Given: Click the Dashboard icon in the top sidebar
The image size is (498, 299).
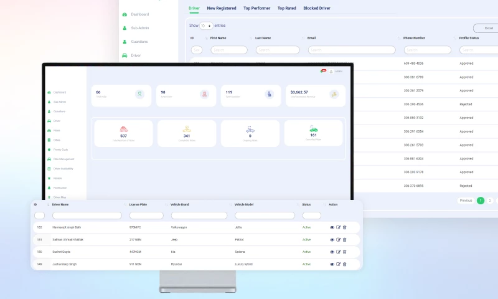Looking at the screenshot, I should tap(125, 14).
